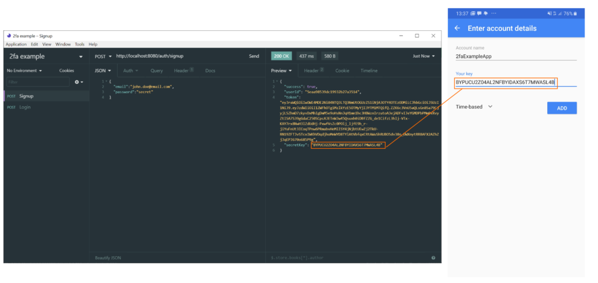Open the JSON body type dropdown
The width and height of the screenshot is (598, 283).
click(x=103, y=71)
